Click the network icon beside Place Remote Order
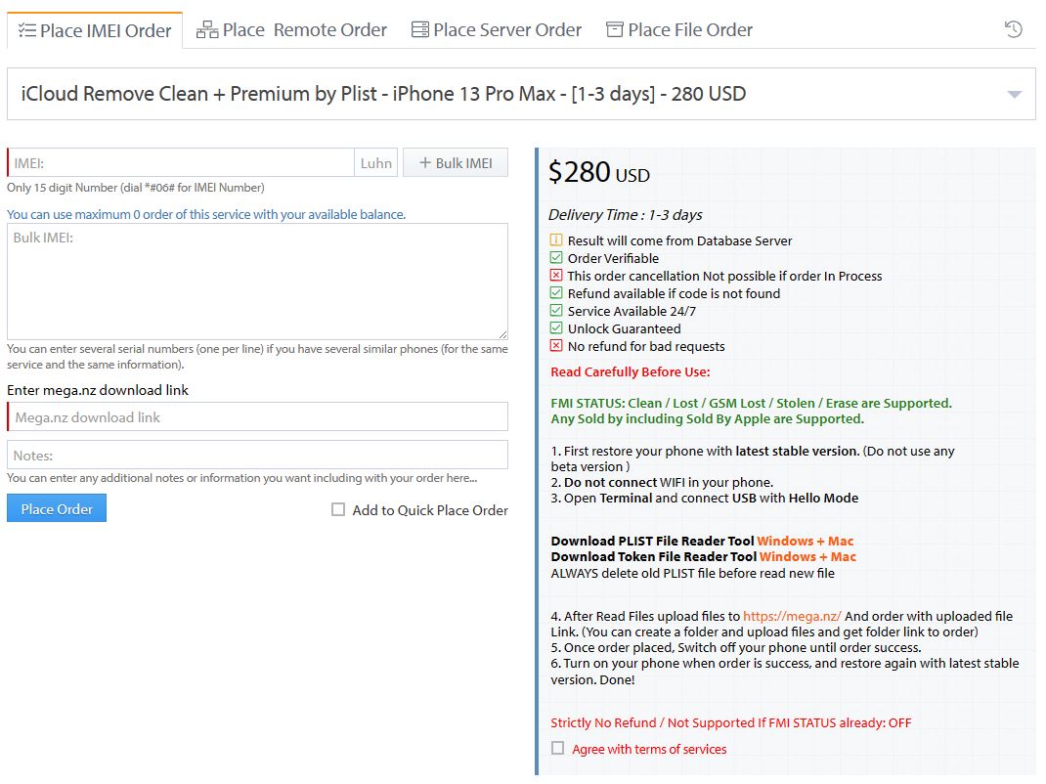1046x784 pixels. (207, 30)
